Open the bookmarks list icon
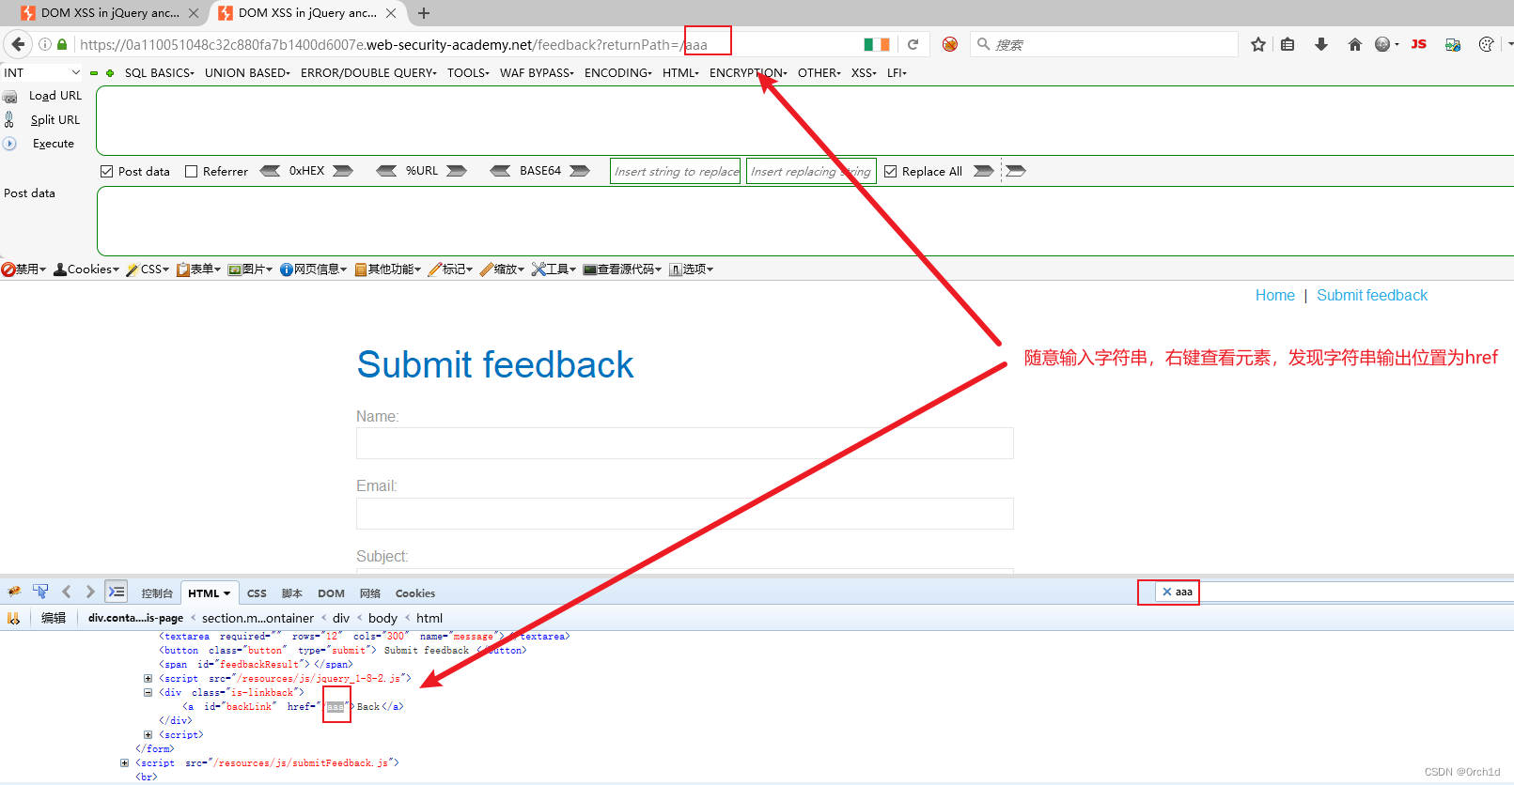1514x785 pixels. coord(1288,44)
